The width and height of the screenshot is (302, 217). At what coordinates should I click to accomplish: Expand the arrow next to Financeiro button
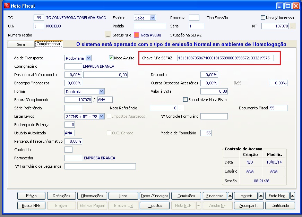pyautogui.click(x=230, y=196)
